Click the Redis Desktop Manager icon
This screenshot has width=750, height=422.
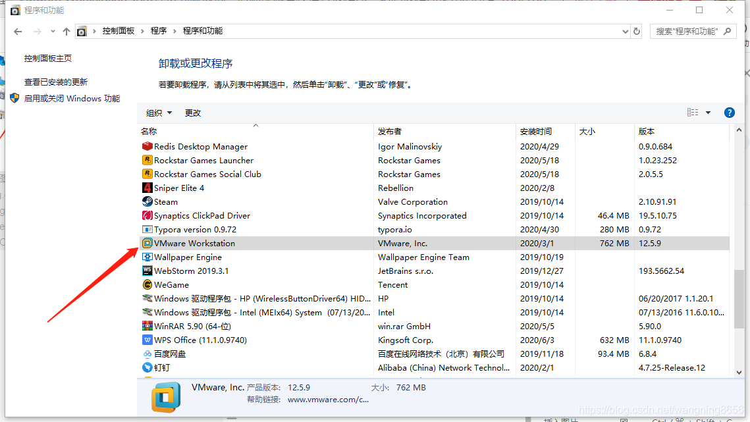[147, 146]
